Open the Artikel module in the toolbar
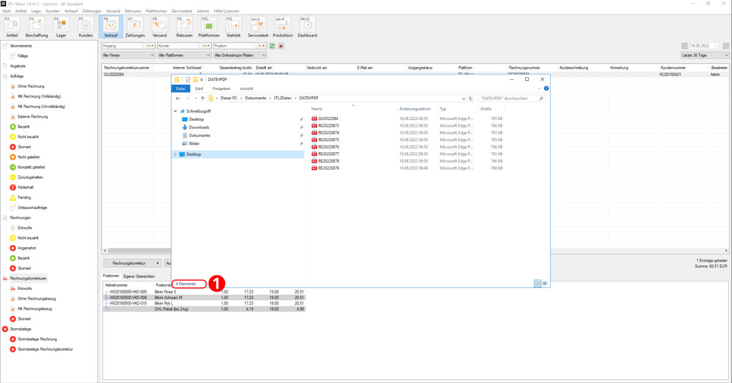The height and width of the screenshot is (383, 732). pos(12,27)
